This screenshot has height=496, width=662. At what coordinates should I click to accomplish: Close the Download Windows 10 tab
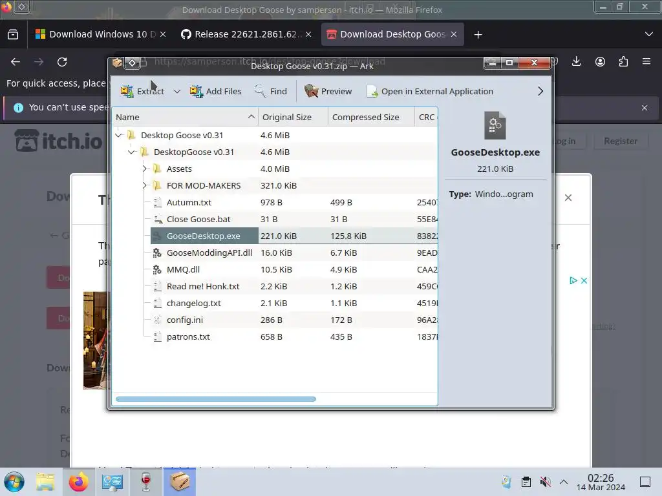163,35
